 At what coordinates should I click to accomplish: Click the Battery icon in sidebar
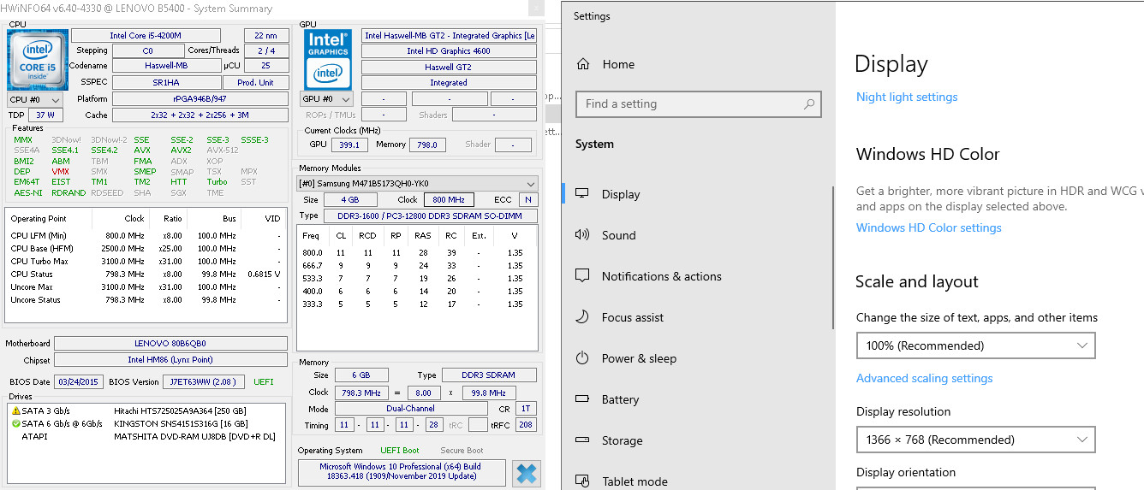click(583, 399)
